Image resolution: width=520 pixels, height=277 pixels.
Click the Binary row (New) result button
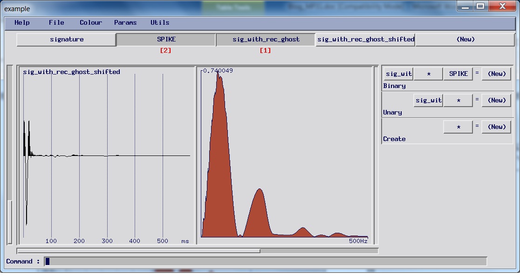pos(496,74)
